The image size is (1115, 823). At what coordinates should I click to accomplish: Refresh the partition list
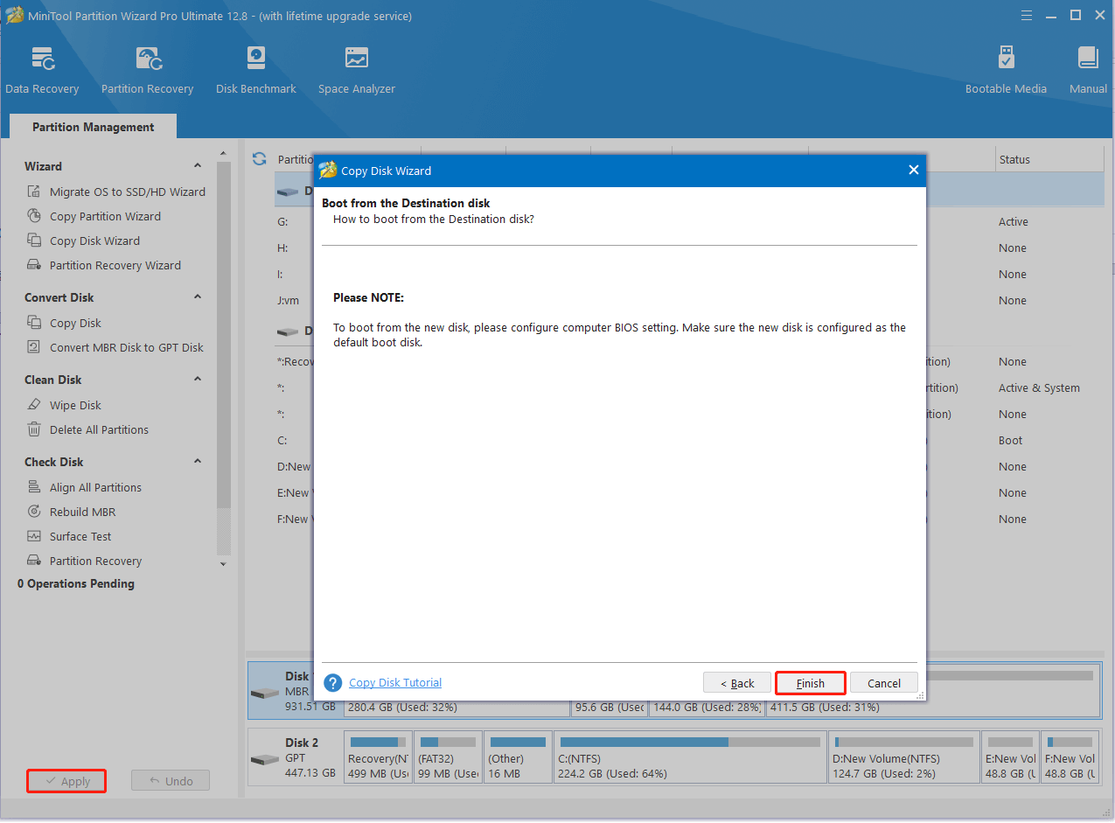(x=259, y=159)
